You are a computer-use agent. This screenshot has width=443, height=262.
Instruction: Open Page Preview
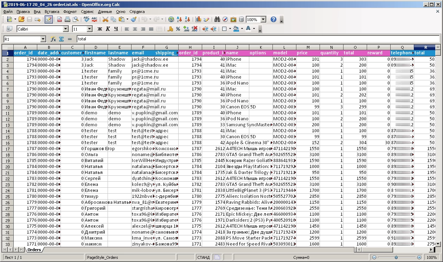point(76,20)
